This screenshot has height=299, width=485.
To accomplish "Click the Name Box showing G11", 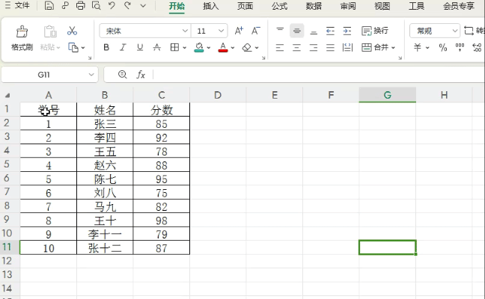I will [43, 75].
